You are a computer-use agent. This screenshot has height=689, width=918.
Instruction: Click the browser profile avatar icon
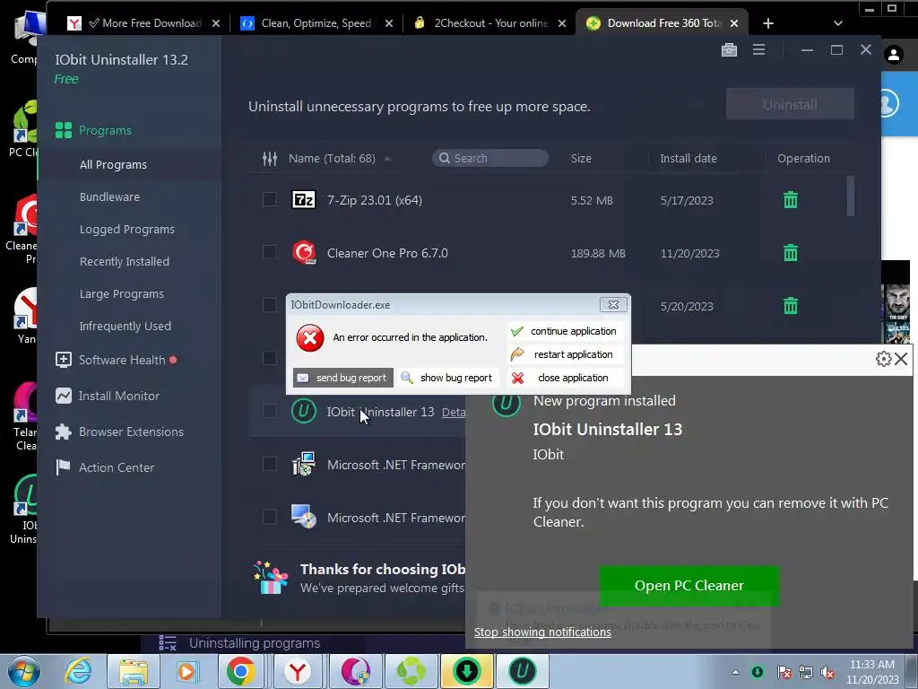[x=894, y=55]
